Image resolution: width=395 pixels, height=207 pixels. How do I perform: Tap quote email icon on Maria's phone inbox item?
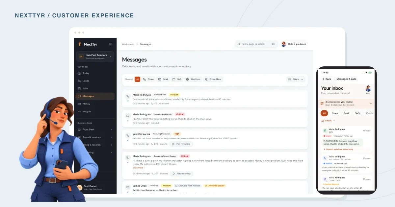325,179
